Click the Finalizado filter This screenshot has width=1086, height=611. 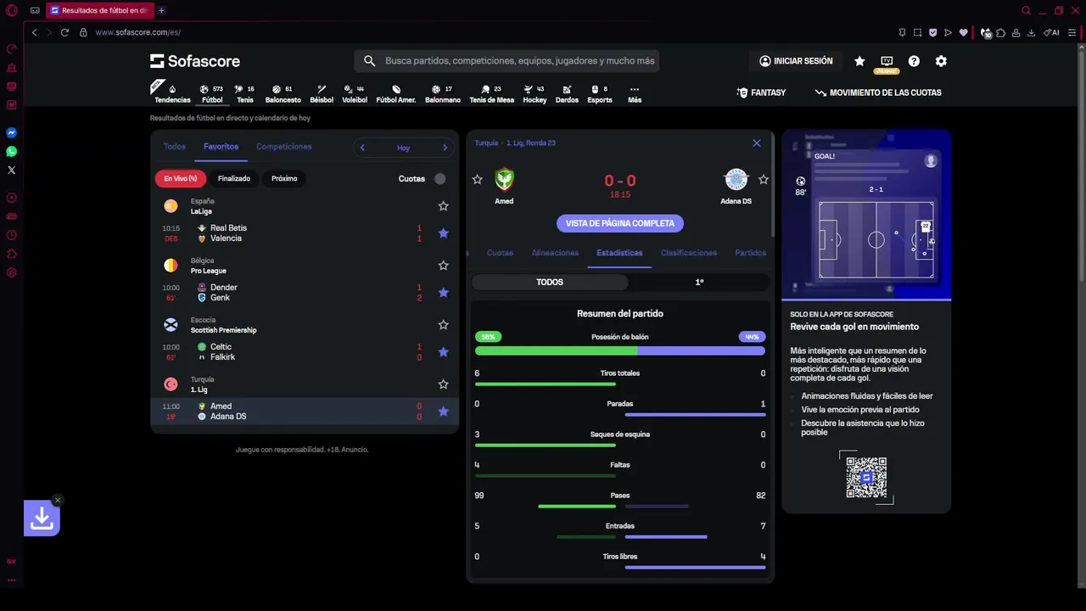pyautogui.click(x=234, y=178)
